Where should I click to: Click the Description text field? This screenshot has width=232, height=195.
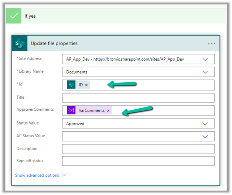[138, 149]
